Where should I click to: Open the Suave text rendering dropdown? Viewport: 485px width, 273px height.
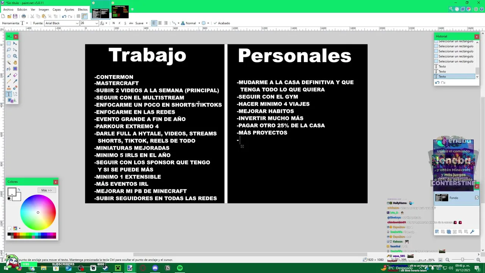(141, 23)
